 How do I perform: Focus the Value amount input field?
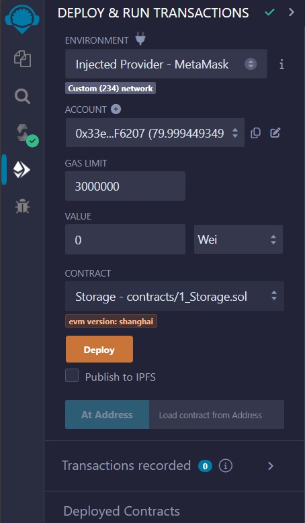click(x=126, y=240)
